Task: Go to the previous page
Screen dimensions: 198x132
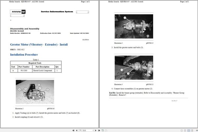Action: (x=77, y=130)
